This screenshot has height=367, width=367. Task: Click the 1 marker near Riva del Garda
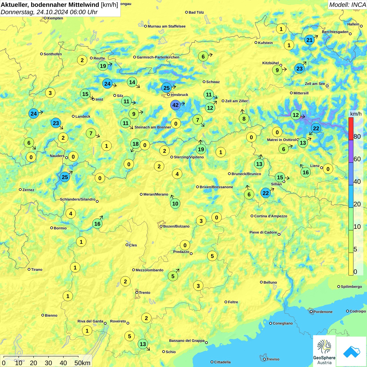[87, 331]
